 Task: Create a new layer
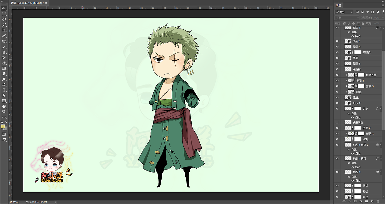372,201
